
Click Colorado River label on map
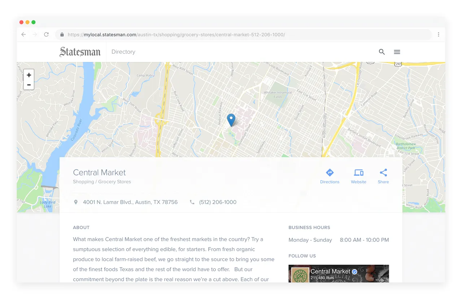tap(77, 129)
